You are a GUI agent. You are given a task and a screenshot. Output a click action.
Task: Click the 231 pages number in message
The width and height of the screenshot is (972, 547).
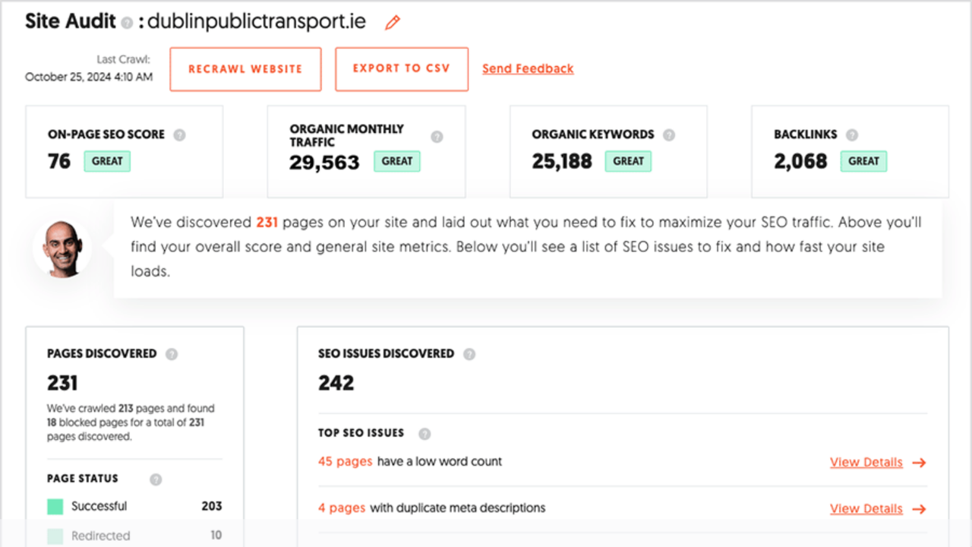tap(267, 223)
